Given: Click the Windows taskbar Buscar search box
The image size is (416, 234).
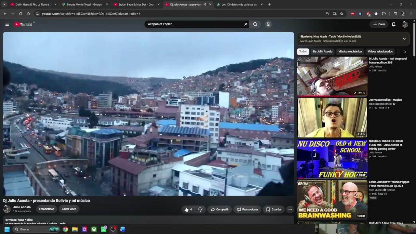Looking at the screenshot, I should point(37,229).
